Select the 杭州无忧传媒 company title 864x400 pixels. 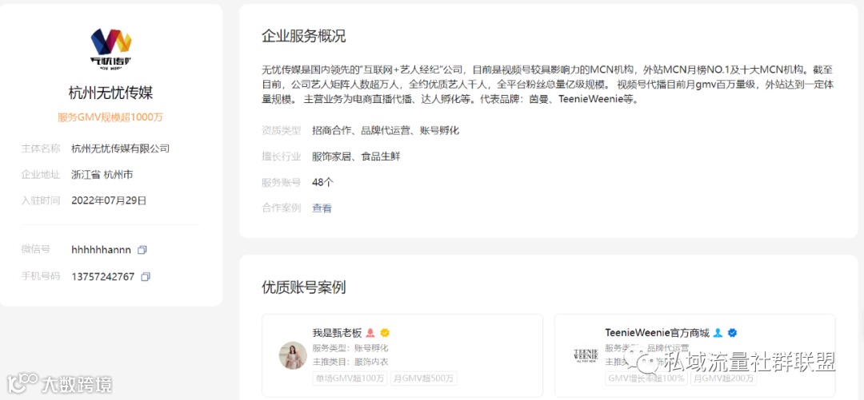(x=110, y=93)
